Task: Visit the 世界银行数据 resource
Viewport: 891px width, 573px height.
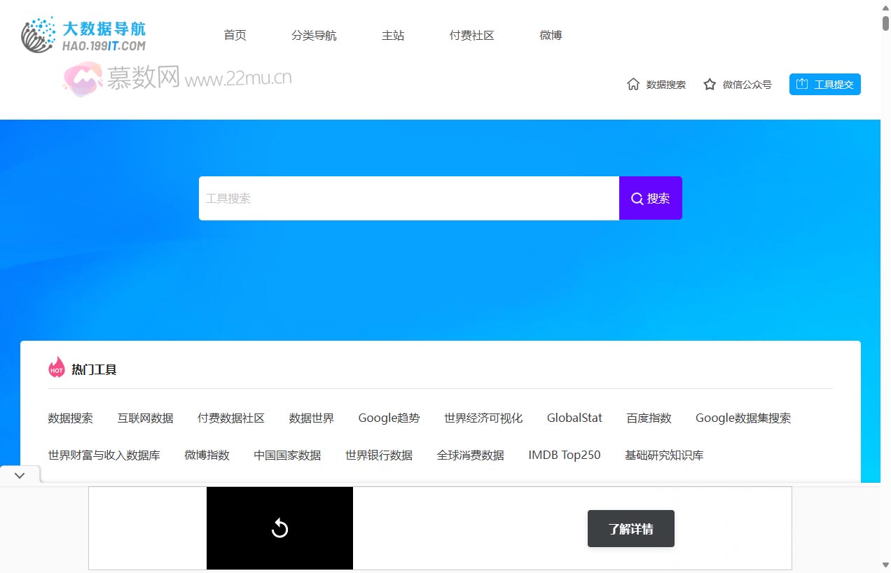Action: pos(379,455)
